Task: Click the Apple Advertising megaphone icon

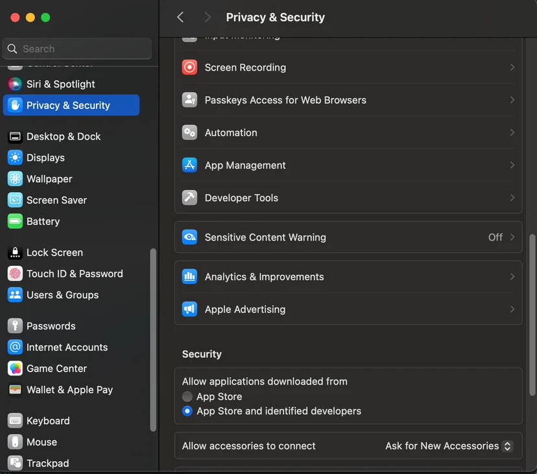Action: (x=189, y=309)
